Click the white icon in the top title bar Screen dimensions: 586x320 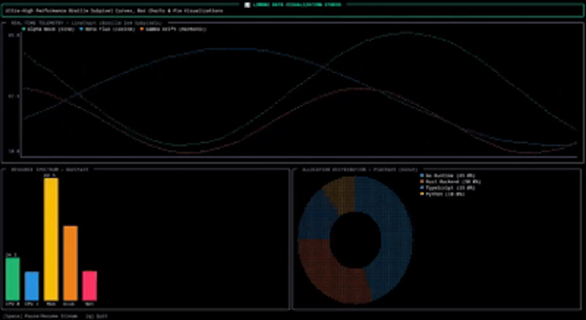247,5
